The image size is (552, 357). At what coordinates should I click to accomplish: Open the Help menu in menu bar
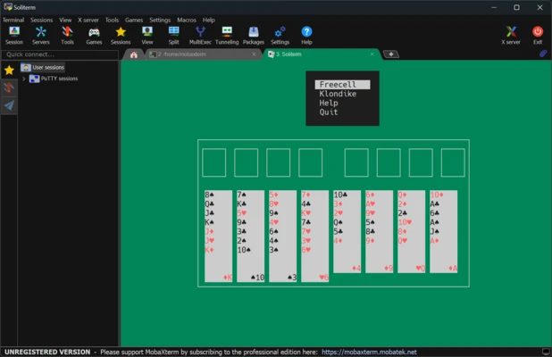point(209,20)
